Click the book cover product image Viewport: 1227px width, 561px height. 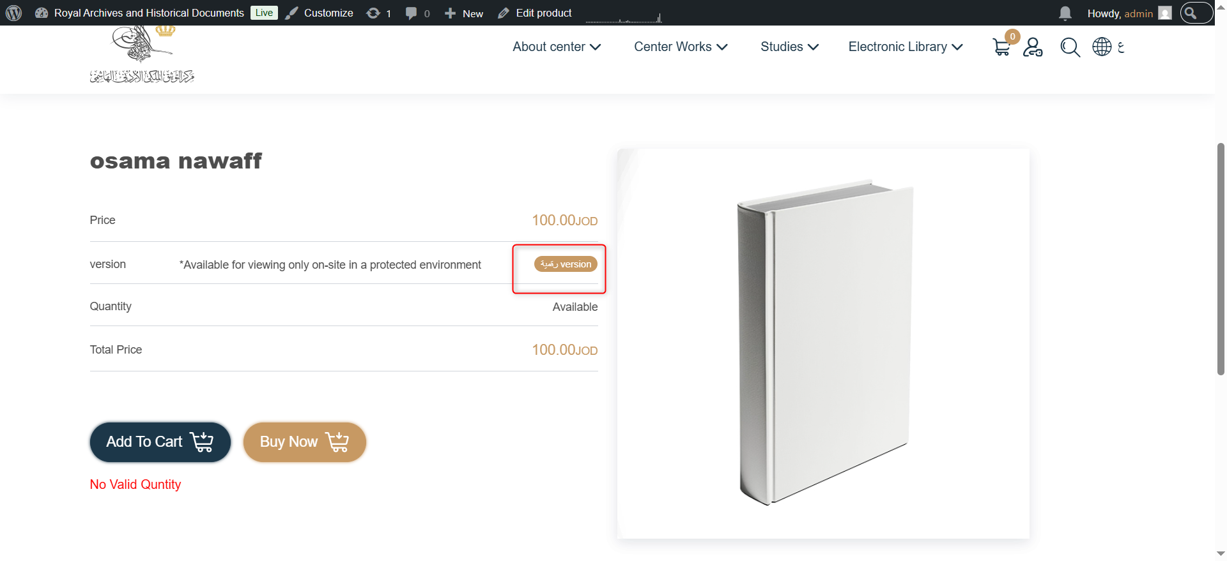(823, 343)
